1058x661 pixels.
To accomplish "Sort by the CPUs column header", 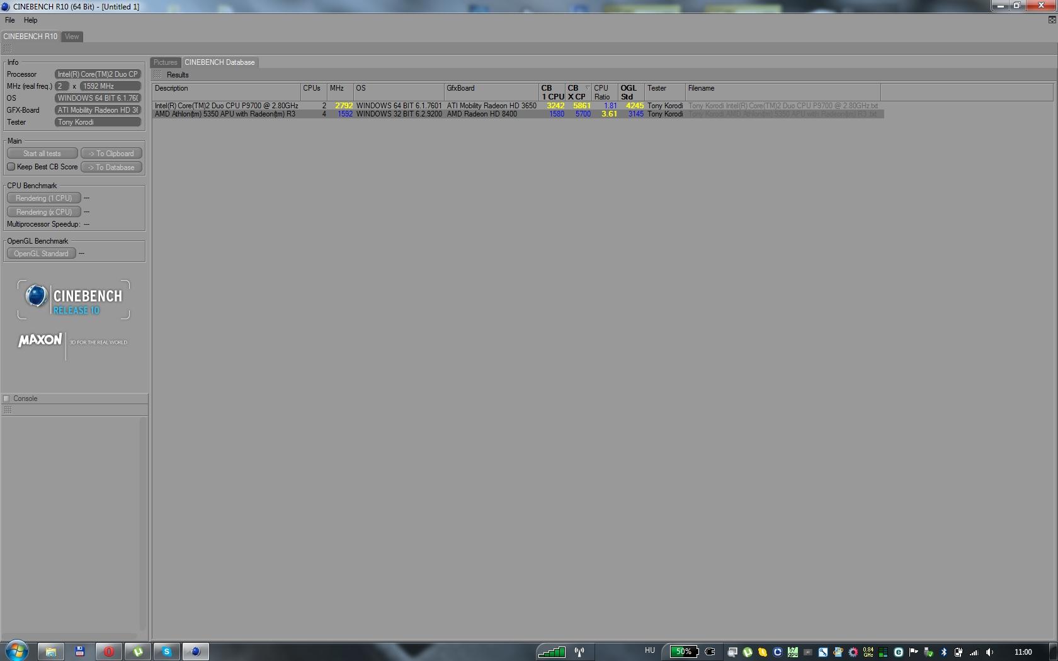I will (313, 92).
